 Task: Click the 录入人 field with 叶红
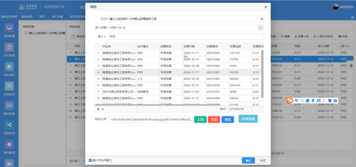pos(186,36)
